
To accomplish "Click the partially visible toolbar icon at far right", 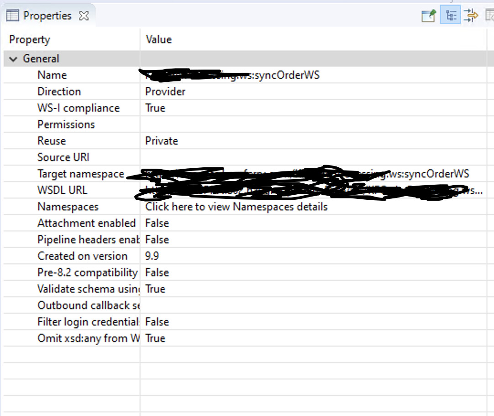I will (491, 15).
